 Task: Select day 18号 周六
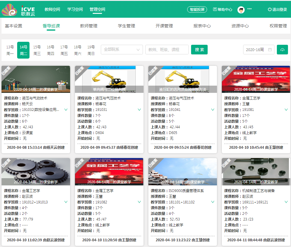(78, 50)
